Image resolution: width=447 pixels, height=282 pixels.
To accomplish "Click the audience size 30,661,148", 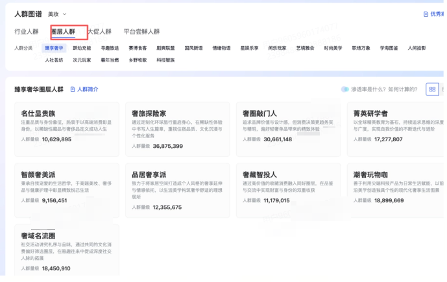I will click(278, 139).
